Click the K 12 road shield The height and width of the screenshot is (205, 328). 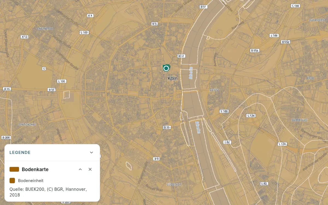[25, 37]
